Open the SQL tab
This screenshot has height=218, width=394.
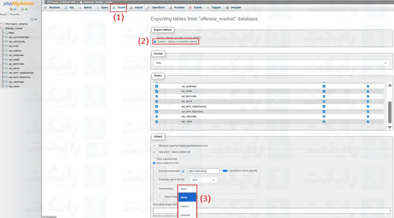[x=70, y=8]
